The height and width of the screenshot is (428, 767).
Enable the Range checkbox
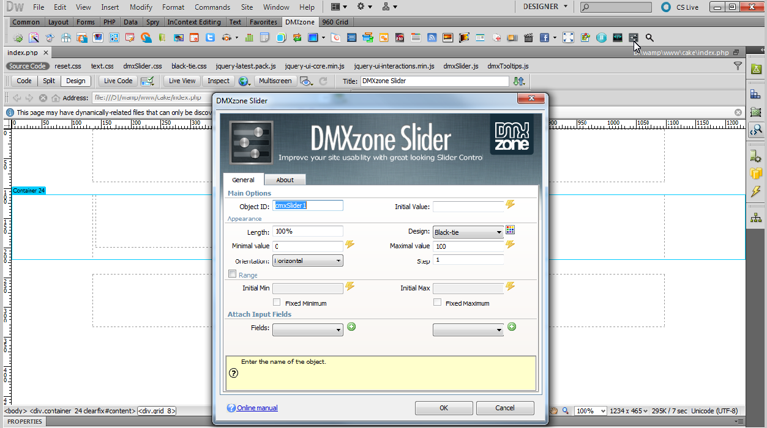click(232, 275)
